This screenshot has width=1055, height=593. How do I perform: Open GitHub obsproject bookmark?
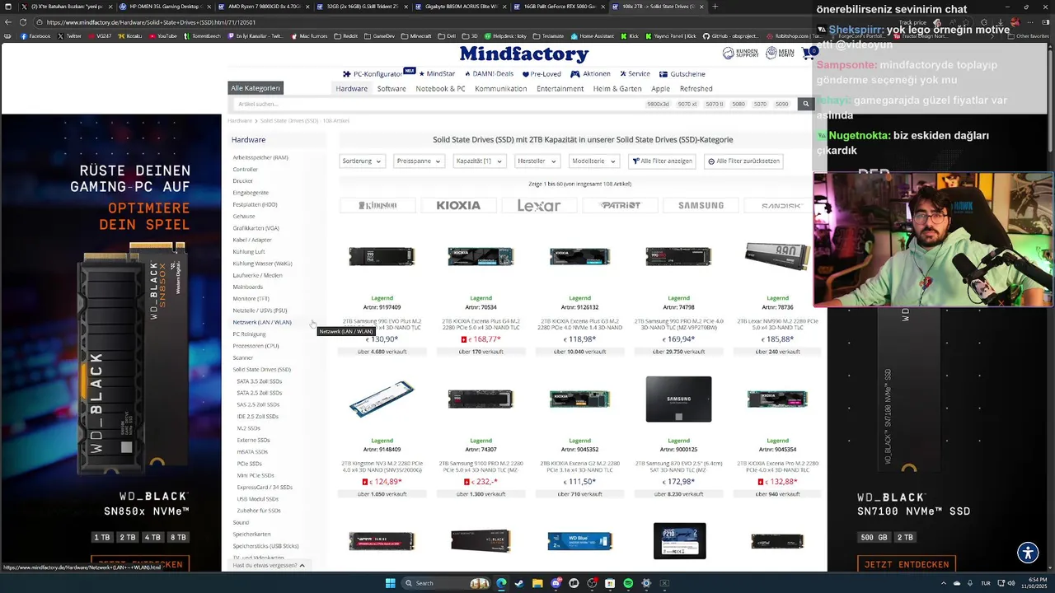coord(733,36)
